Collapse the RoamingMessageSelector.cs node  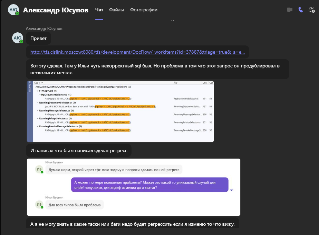pos(38,110)
